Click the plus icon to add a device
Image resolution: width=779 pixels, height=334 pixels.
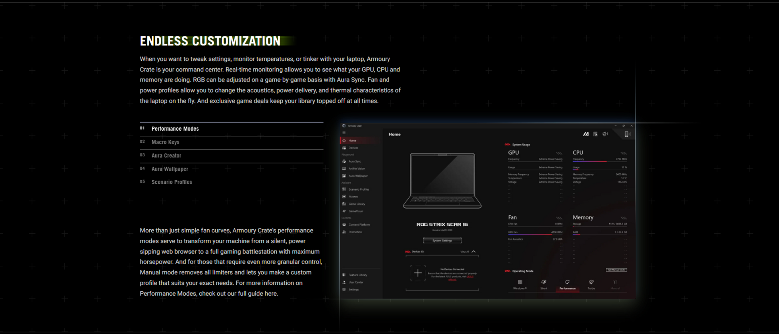(x=418, y=273)
